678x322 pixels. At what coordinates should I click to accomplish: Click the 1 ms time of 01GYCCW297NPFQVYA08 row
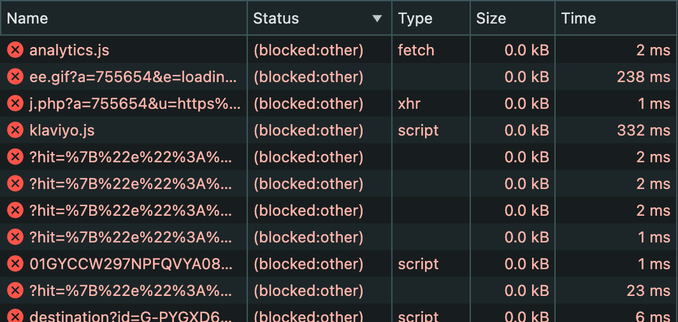pyautogui.click(x=654, y=263)
